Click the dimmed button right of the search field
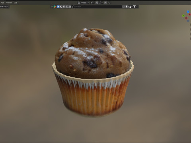This screenshot has height=143, width=191. click(x=123, y=7)
